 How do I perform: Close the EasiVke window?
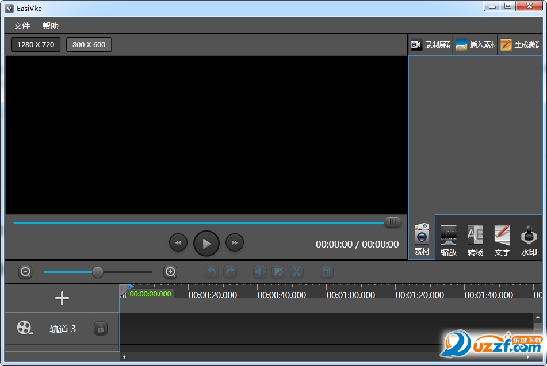[x=529, y=6]
